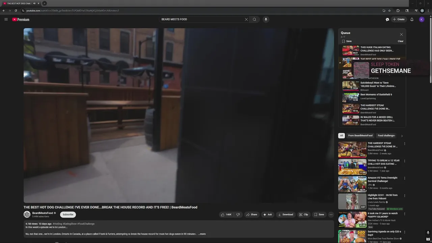The width and height of the screenshot is (432, 243).
Task: Select the All filter chip
Action: [342, 136]
